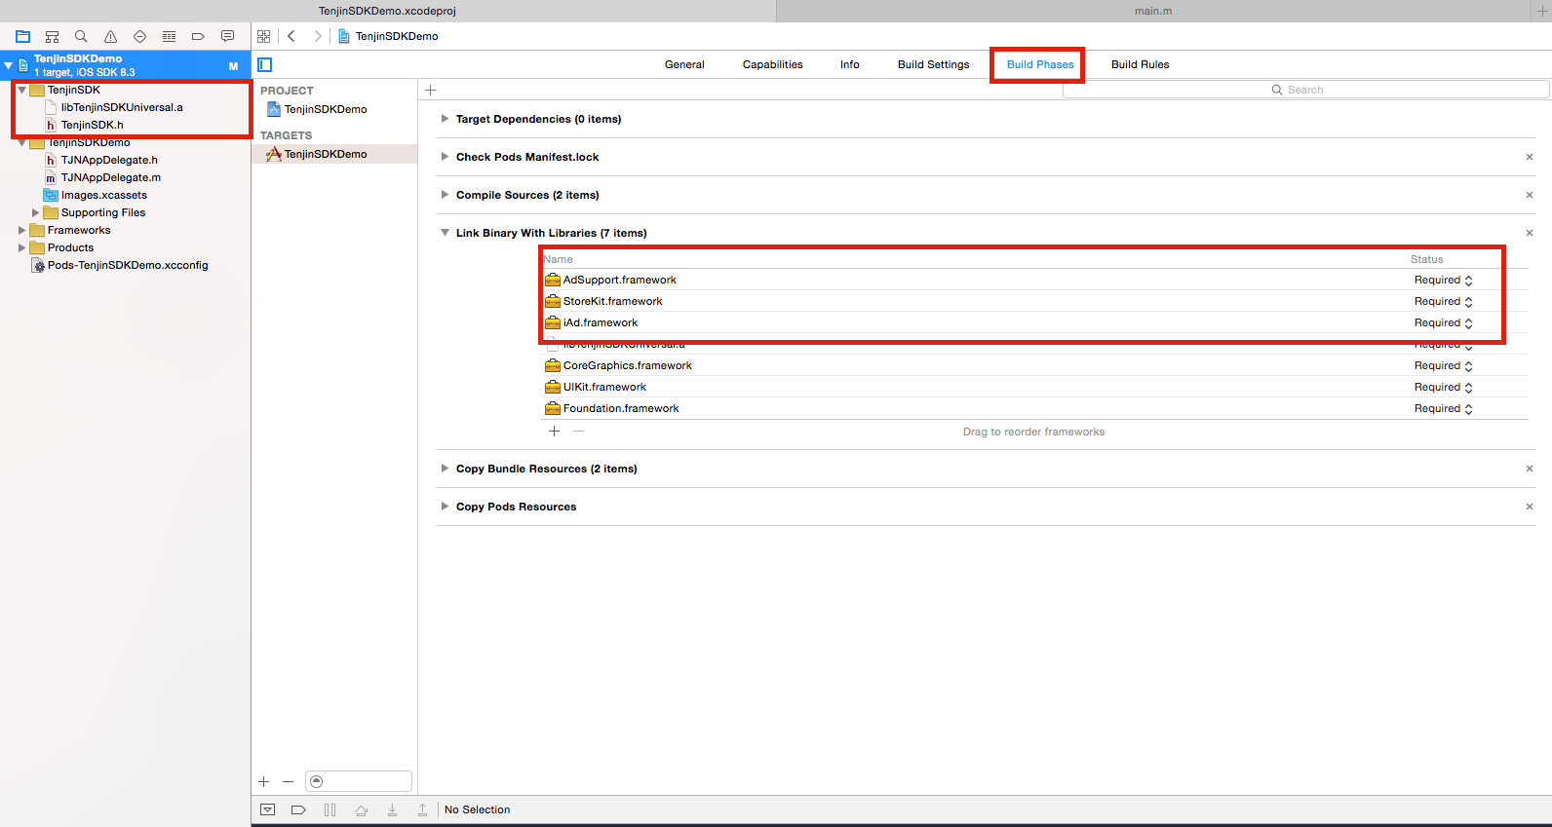Expand the Products folder

click(21, 247)
